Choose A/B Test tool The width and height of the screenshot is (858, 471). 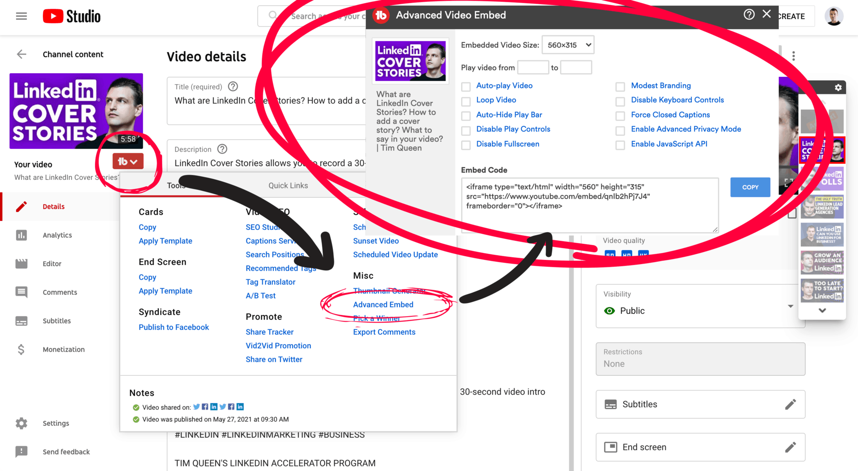(x=261, y=296)
